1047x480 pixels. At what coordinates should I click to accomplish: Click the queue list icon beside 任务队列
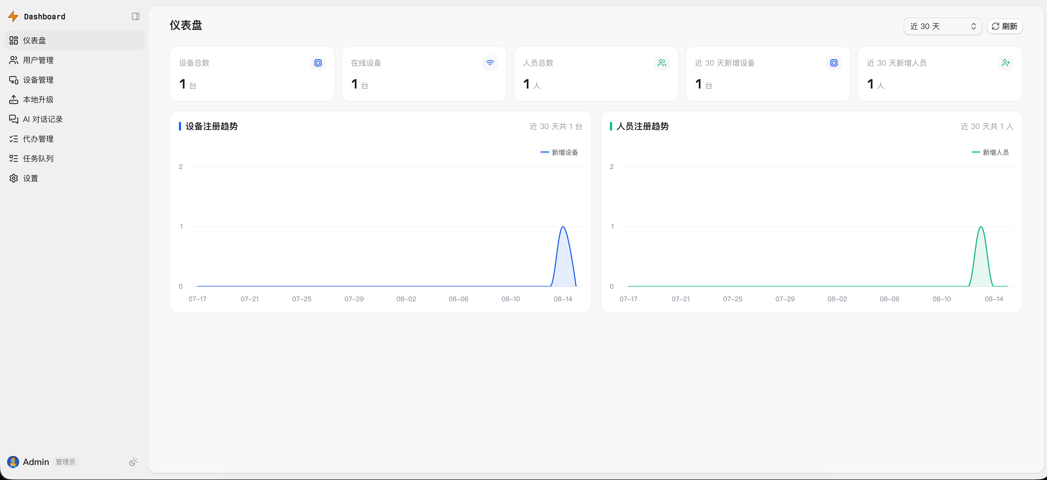[x=14, y=158]
